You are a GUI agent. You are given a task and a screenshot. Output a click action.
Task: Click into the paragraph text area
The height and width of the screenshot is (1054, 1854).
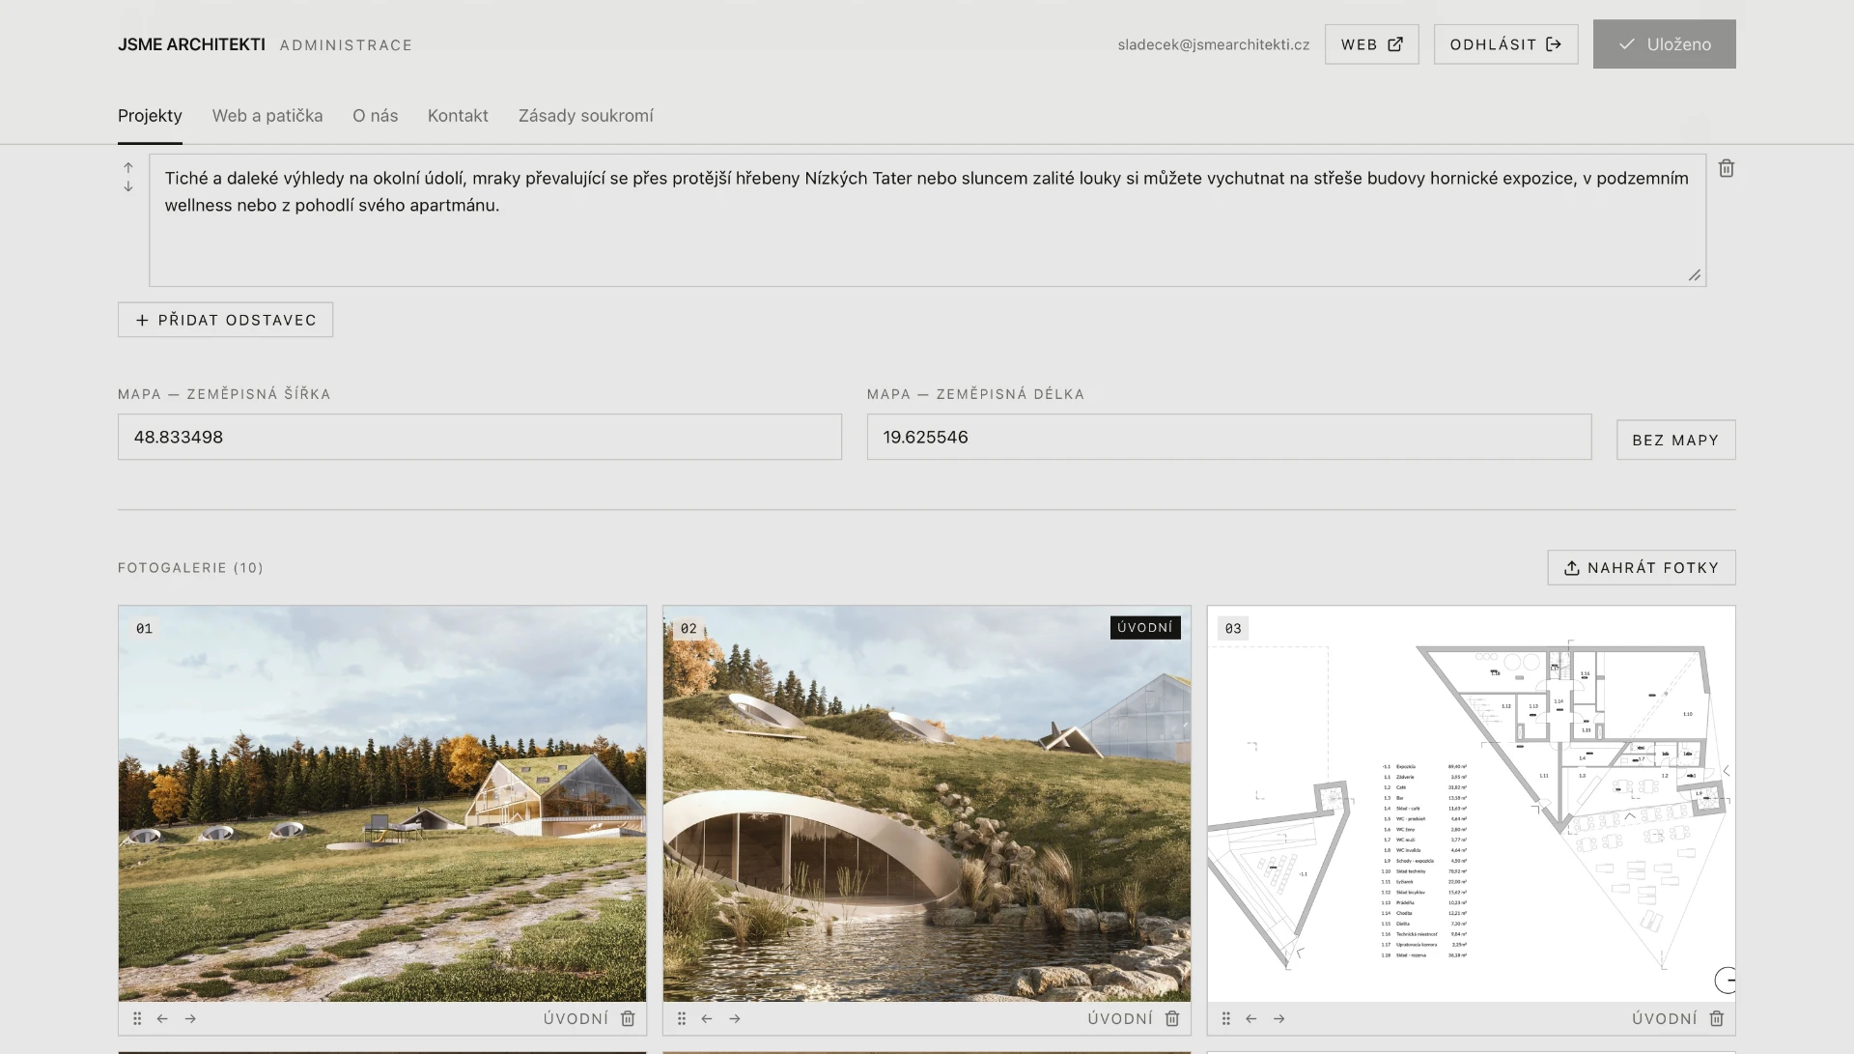[x=927, y=220]
